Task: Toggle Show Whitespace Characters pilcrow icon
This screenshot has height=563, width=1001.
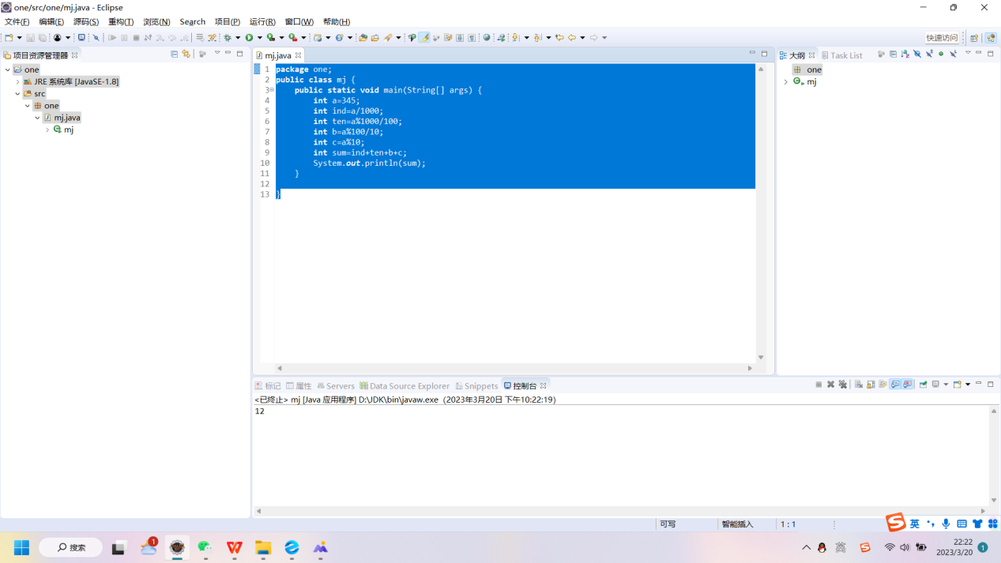Action: click(x=471, y=37)
